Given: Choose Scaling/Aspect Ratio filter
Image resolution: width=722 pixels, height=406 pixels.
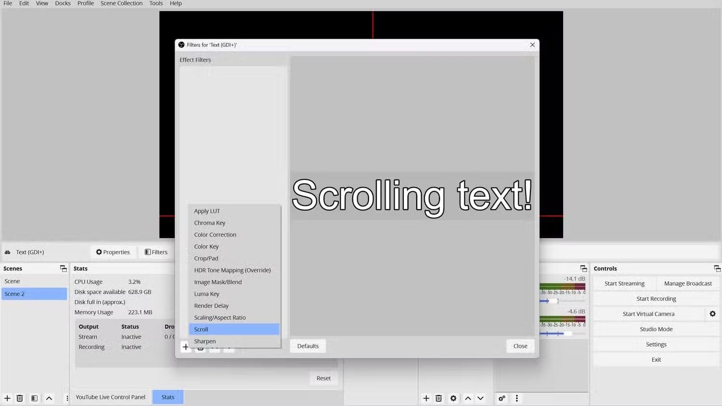Looking at the screenshot, I should pos(234,317).
